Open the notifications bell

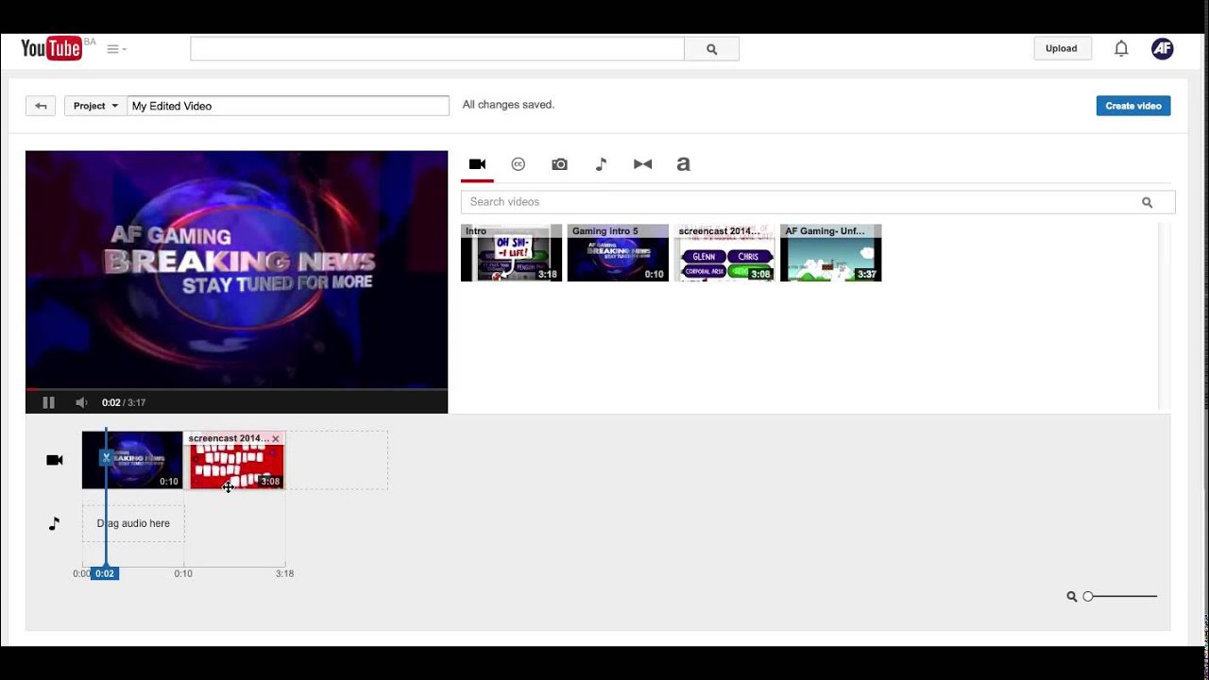1121,48
